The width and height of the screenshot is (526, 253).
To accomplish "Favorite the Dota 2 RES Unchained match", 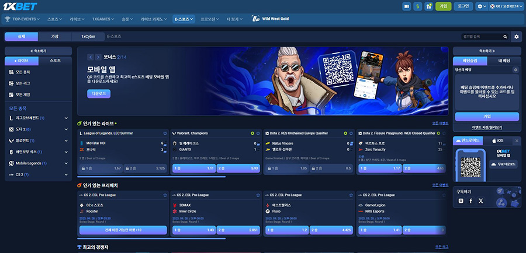I will pyautogui.click(x=351, y=133).
